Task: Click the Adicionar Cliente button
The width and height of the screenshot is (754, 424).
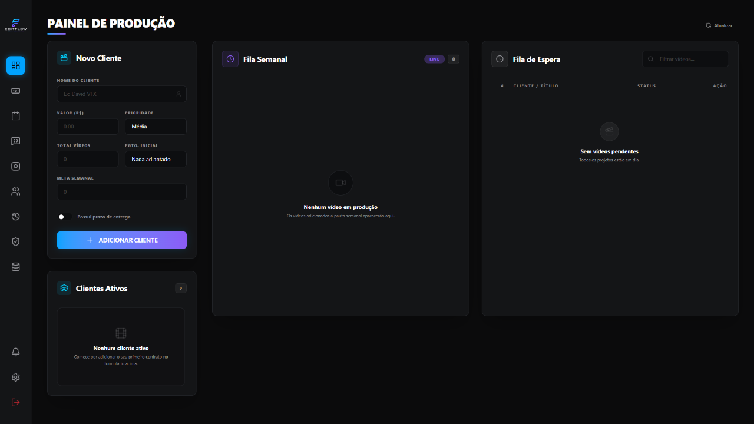Action: click(x=122, y=240)
